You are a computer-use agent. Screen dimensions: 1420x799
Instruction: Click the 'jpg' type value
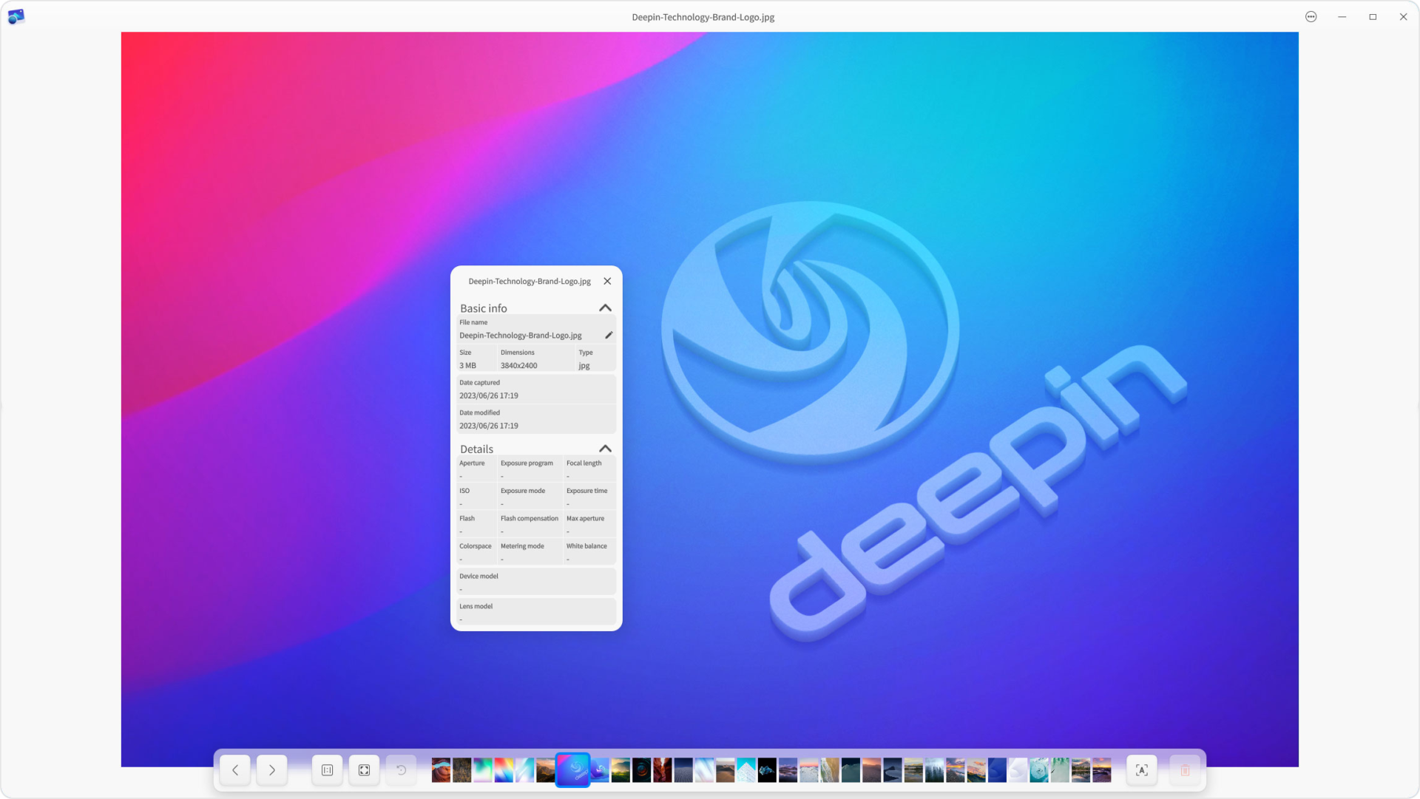coord(584,366)
